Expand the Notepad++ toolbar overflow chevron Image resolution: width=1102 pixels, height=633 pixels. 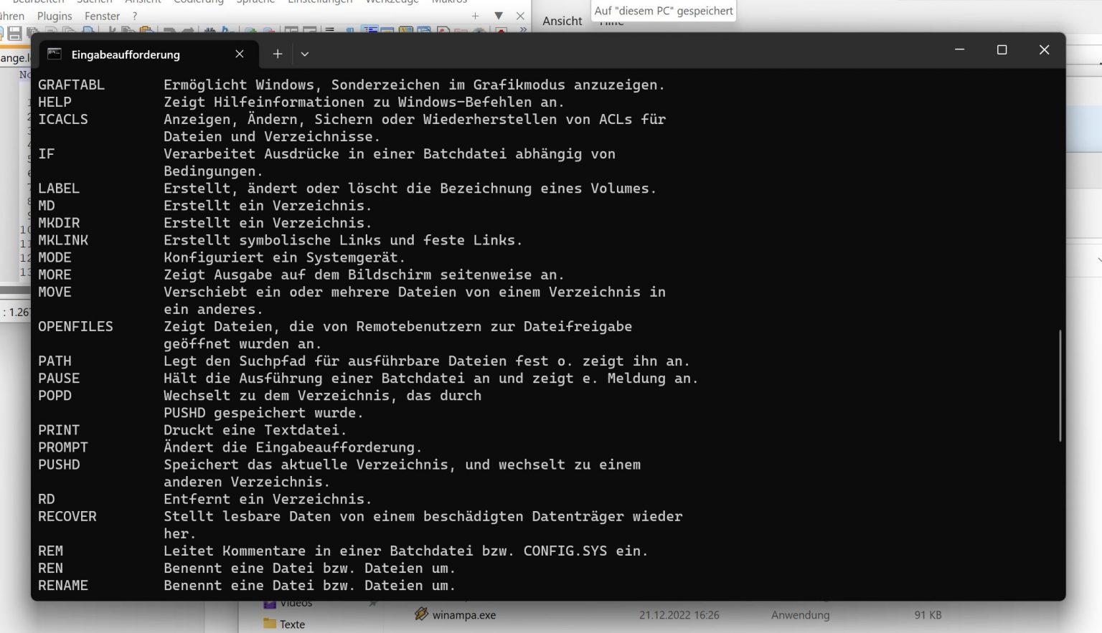tap(523, 30)
